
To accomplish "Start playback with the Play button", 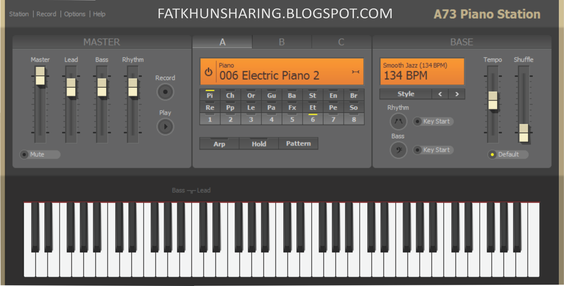I will tap(165, 127).
